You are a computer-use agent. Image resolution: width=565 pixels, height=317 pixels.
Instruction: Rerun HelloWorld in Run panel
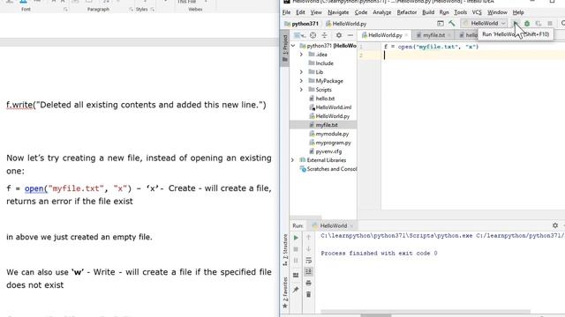pos(296,238)
